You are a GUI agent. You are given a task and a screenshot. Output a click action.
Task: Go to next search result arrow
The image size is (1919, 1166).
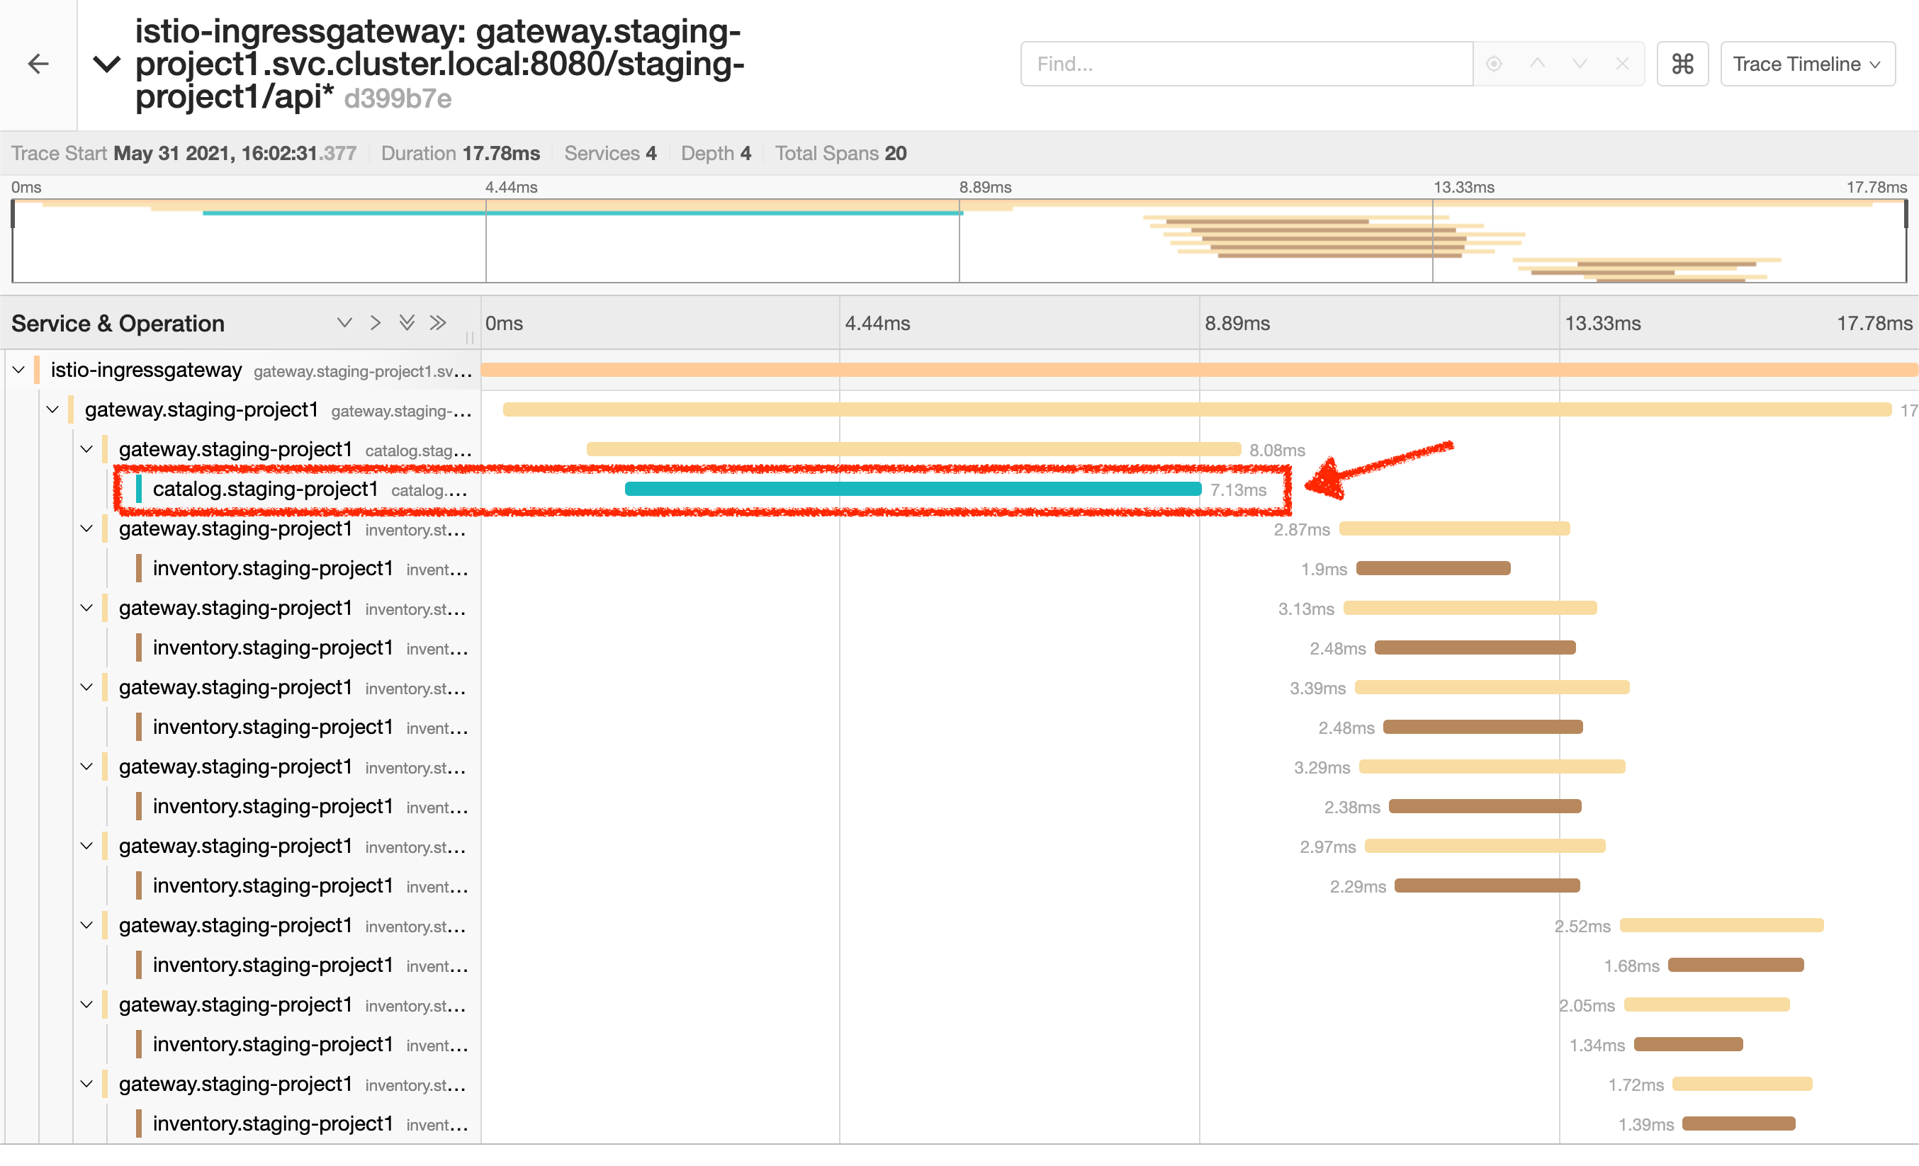(x=1580, y=64)
